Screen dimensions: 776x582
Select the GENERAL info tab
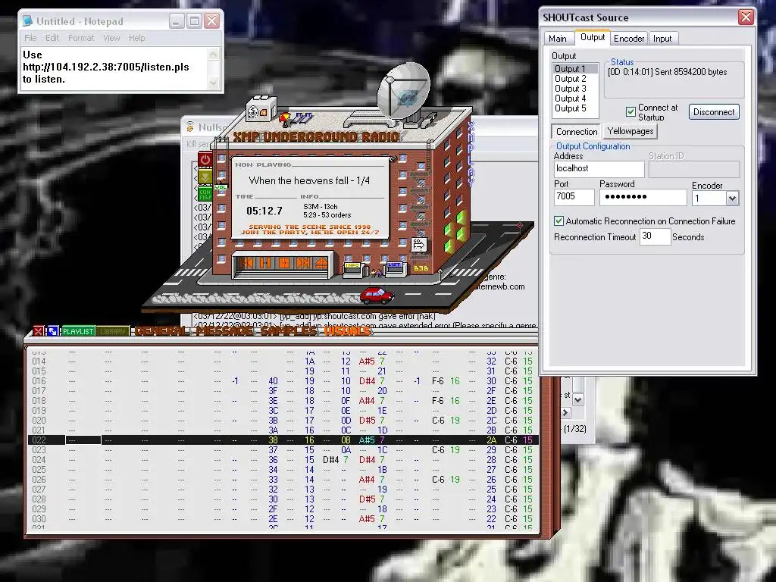click(162, 331)
